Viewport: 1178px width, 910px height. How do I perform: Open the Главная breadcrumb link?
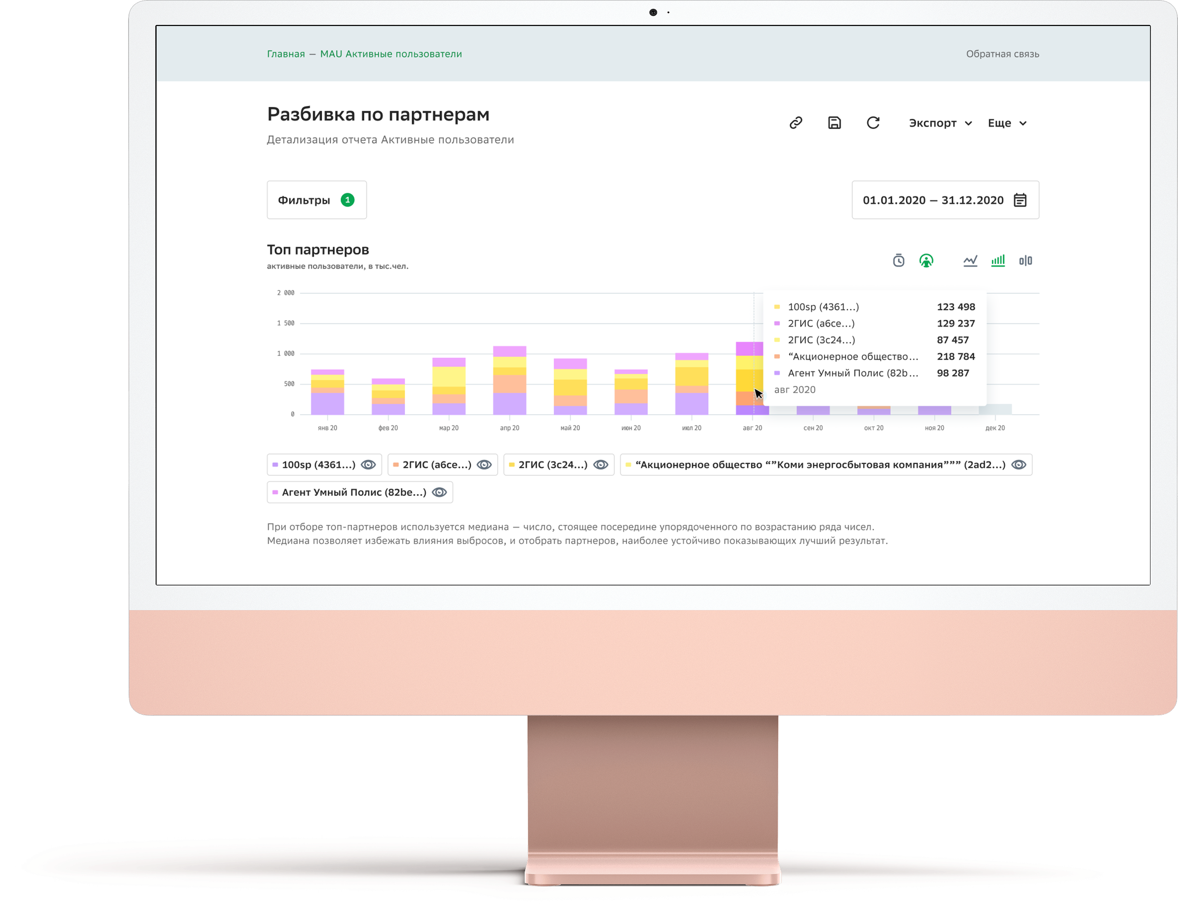coord(286,54)
